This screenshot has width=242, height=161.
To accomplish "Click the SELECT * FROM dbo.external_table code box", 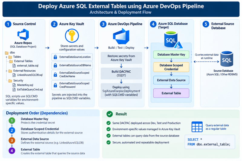I will [x=210, y=142].
